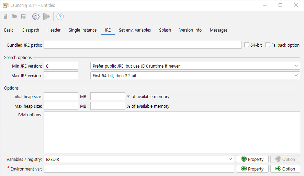The image size is (304, 176).
Task: Click the New configuration toolbar icon
Action: [x=5, y=16]
